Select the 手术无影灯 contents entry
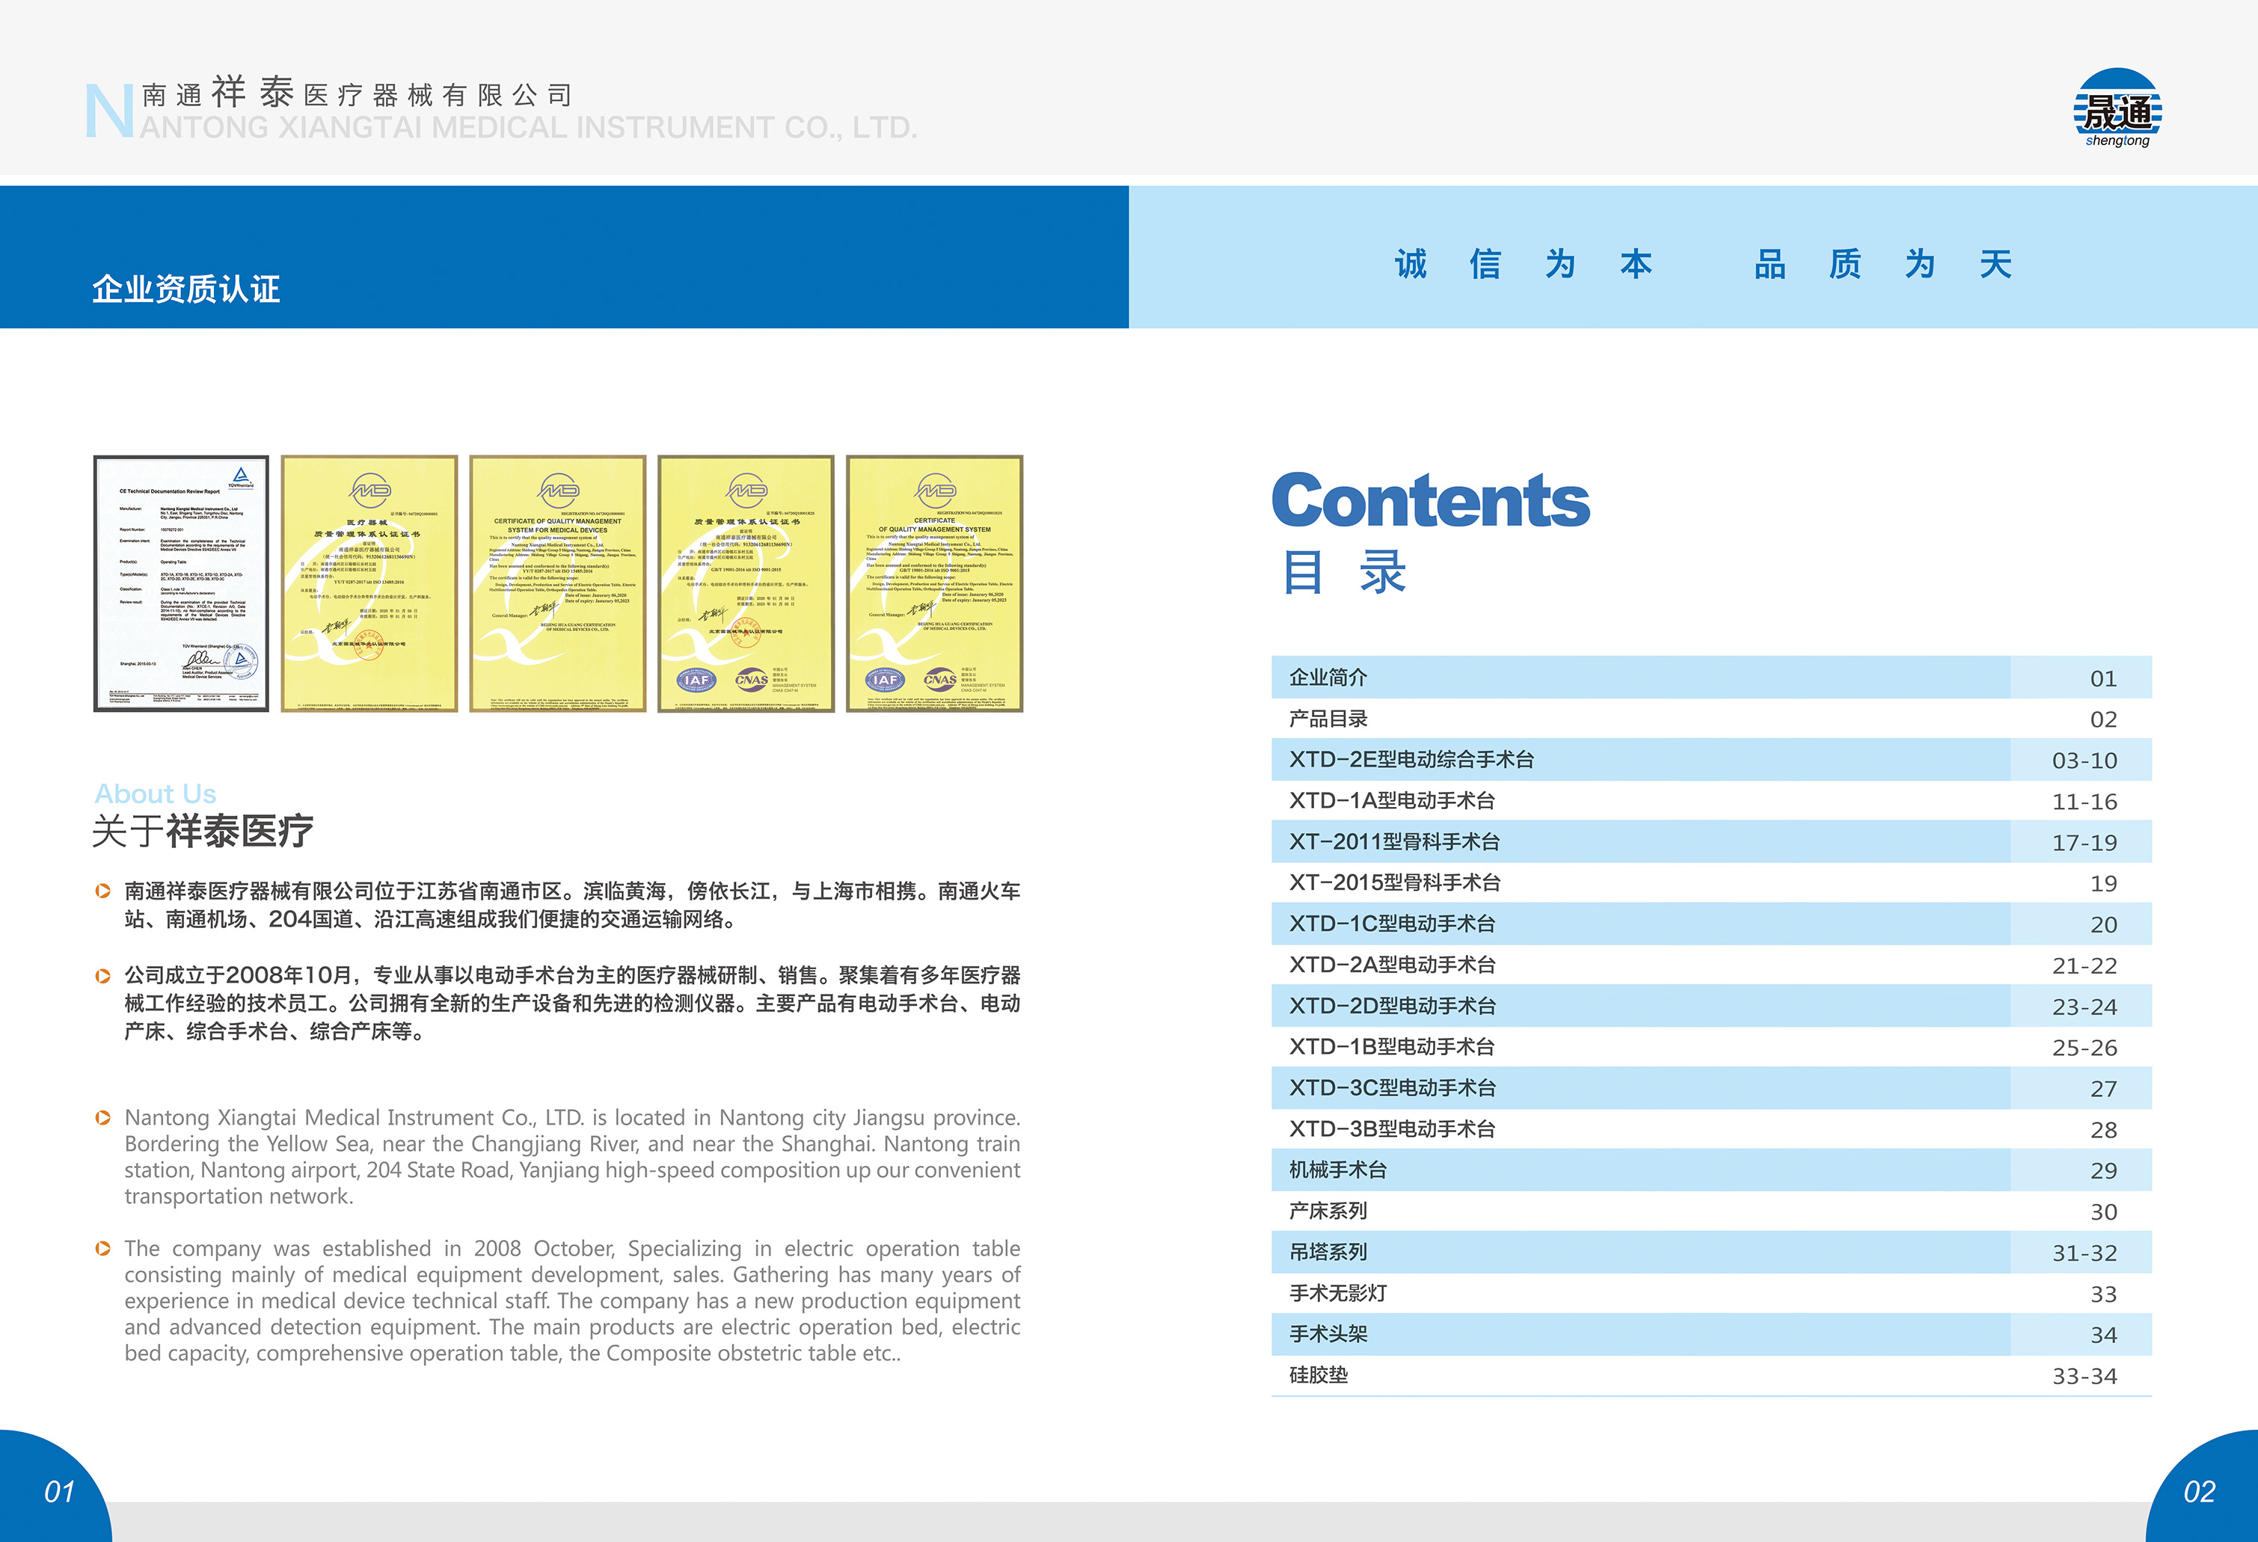The height and width of the screenshot is (1542, 2258). [1711, 1293]
